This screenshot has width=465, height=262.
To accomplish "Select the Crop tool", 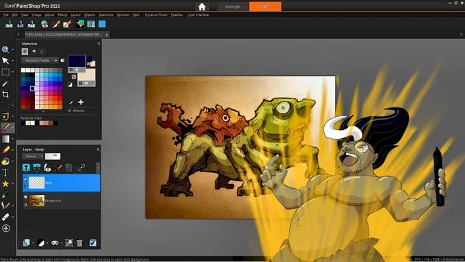I will 5,94.
